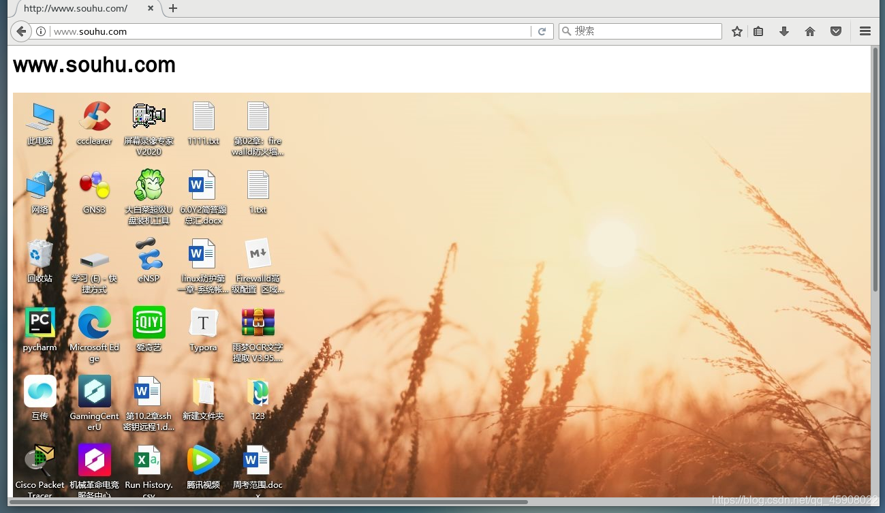Click the browser back arrow button
Screen dimensions: 885x513
21,31
